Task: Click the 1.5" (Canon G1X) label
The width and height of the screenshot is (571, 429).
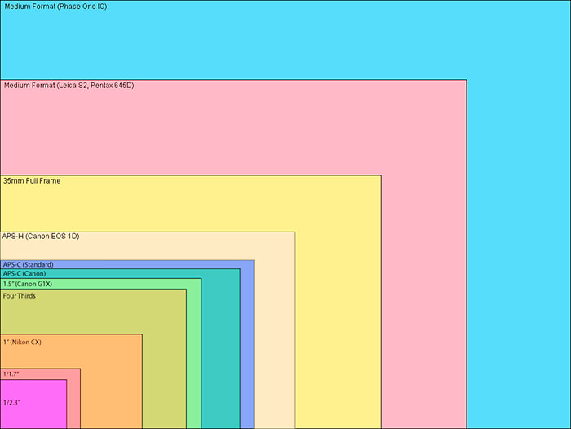Action: 28,284
